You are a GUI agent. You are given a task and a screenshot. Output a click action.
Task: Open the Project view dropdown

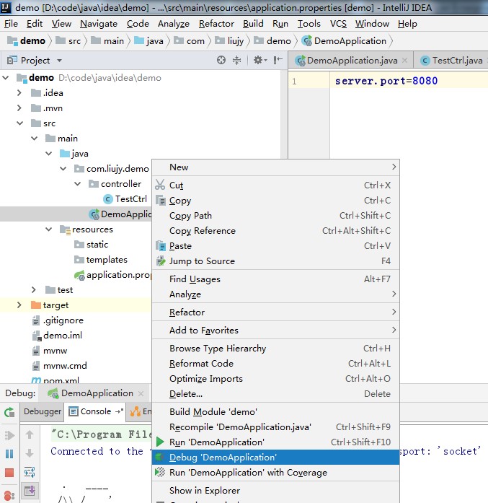click(59, 61)
